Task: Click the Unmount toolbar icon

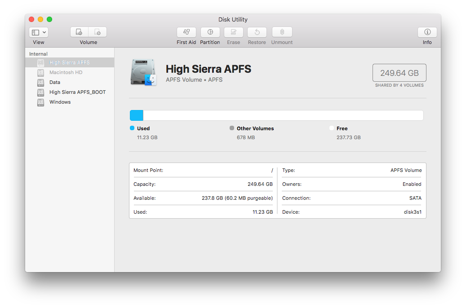Action: [x=282, y=32]
